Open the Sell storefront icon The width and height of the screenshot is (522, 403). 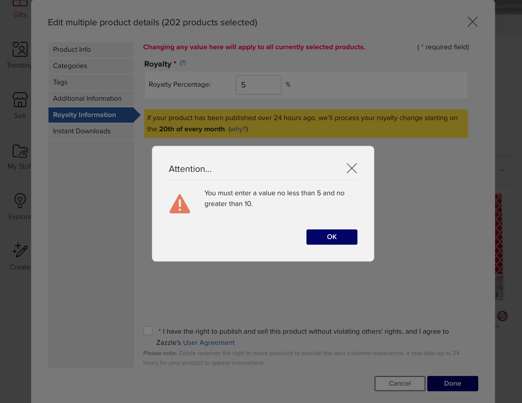[x=20, y=99]
